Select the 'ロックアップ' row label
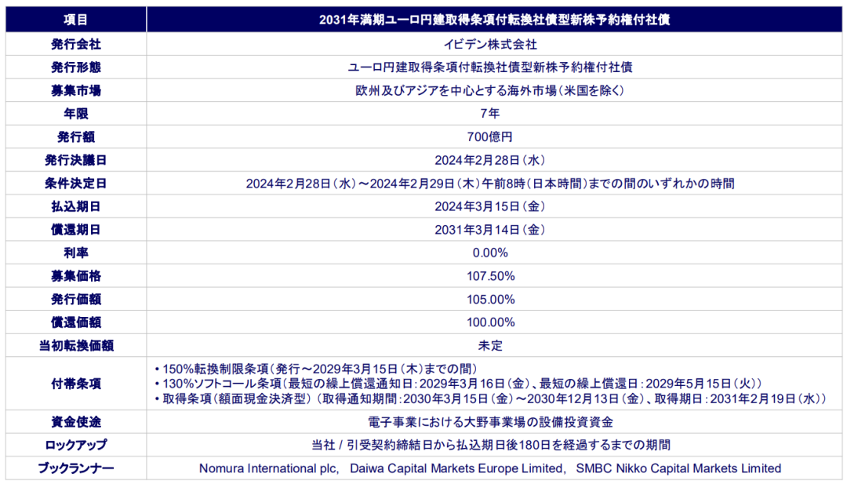847x484 pixels. click(75, 445)
